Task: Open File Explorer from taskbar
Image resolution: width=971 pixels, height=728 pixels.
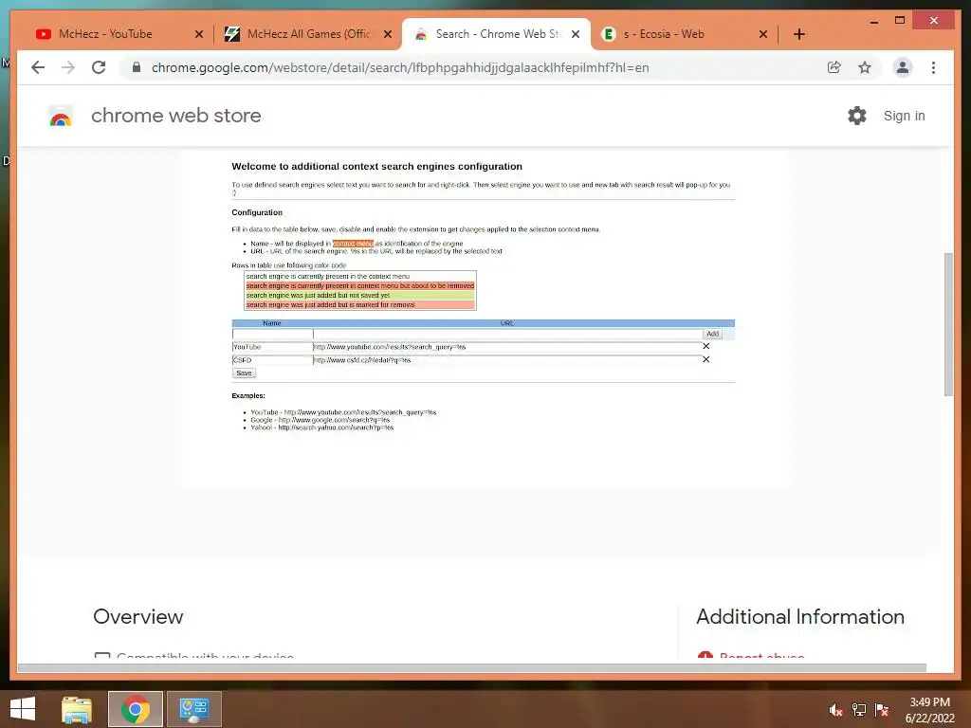Action: pyautogui.click(x=77, y=709)
